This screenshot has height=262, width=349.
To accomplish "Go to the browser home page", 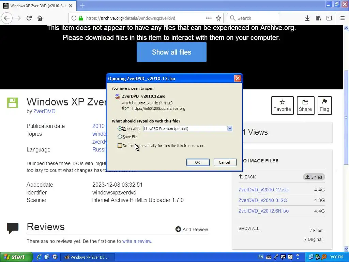I will pyautogui.click(x=40, y=18).
